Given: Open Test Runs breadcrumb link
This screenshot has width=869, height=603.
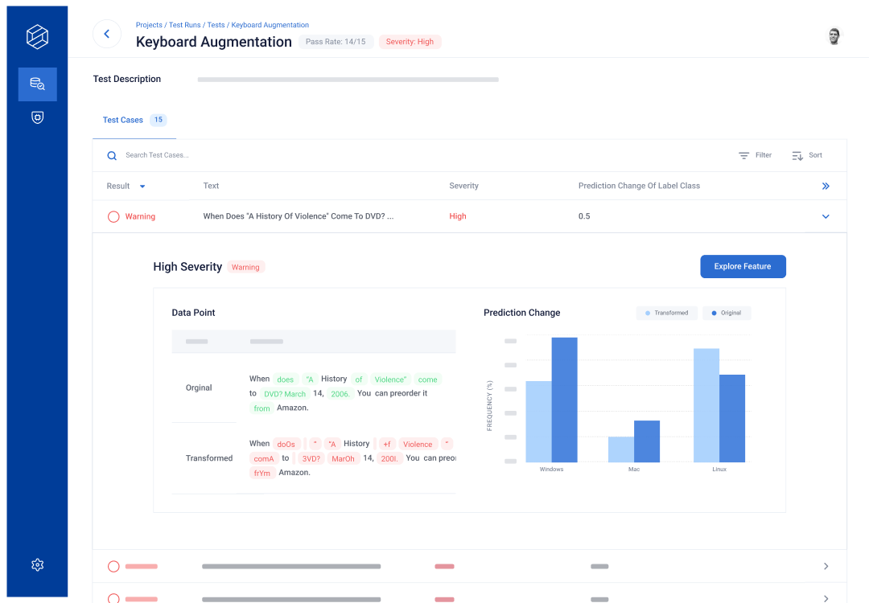Looking at the screenshot, I should click(184, 25).
